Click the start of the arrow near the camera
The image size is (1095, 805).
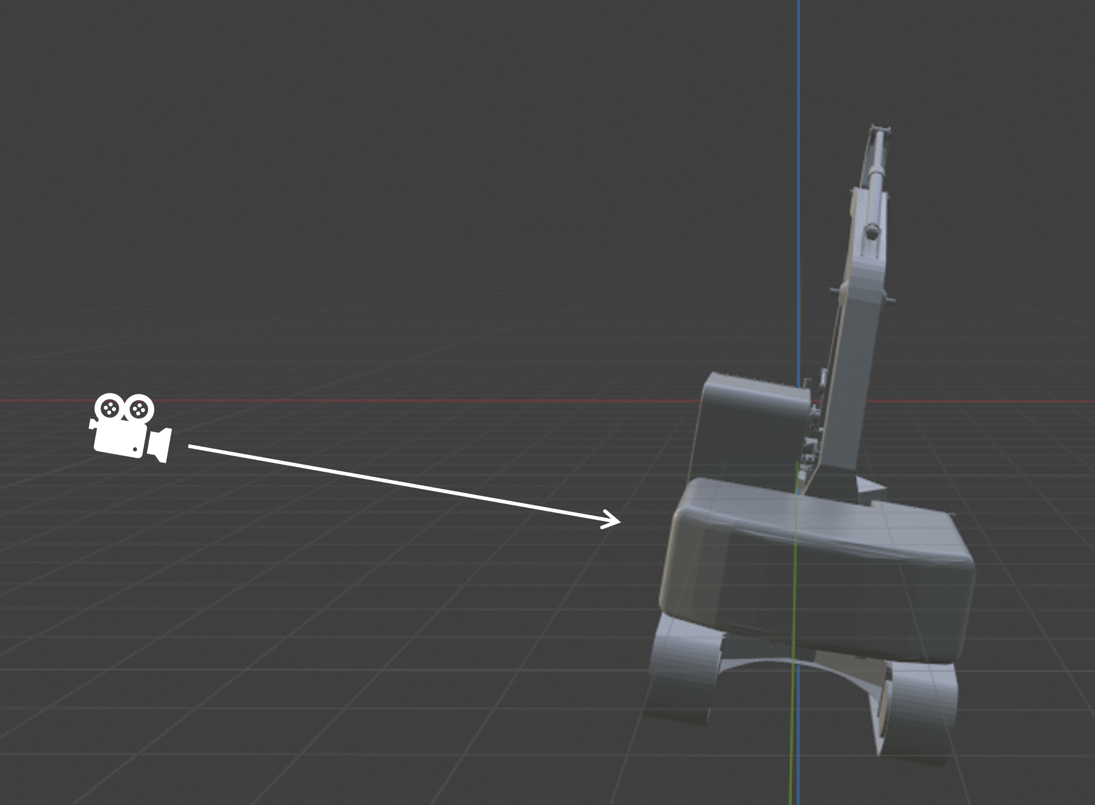pyautogui.click(x=192, y=446)
